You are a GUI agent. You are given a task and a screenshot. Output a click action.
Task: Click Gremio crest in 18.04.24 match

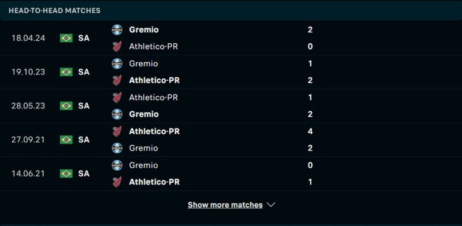[x=117, y=30]
